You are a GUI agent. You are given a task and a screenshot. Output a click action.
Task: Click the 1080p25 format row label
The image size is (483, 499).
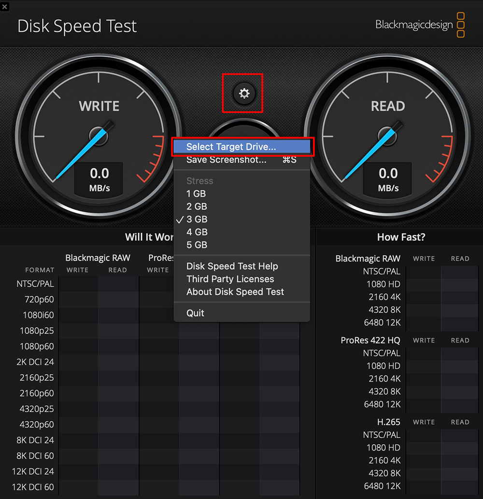pos(37,331)
